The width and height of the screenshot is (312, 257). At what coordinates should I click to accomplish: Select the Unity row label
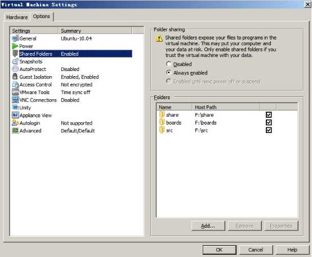(x=25, y=108)
